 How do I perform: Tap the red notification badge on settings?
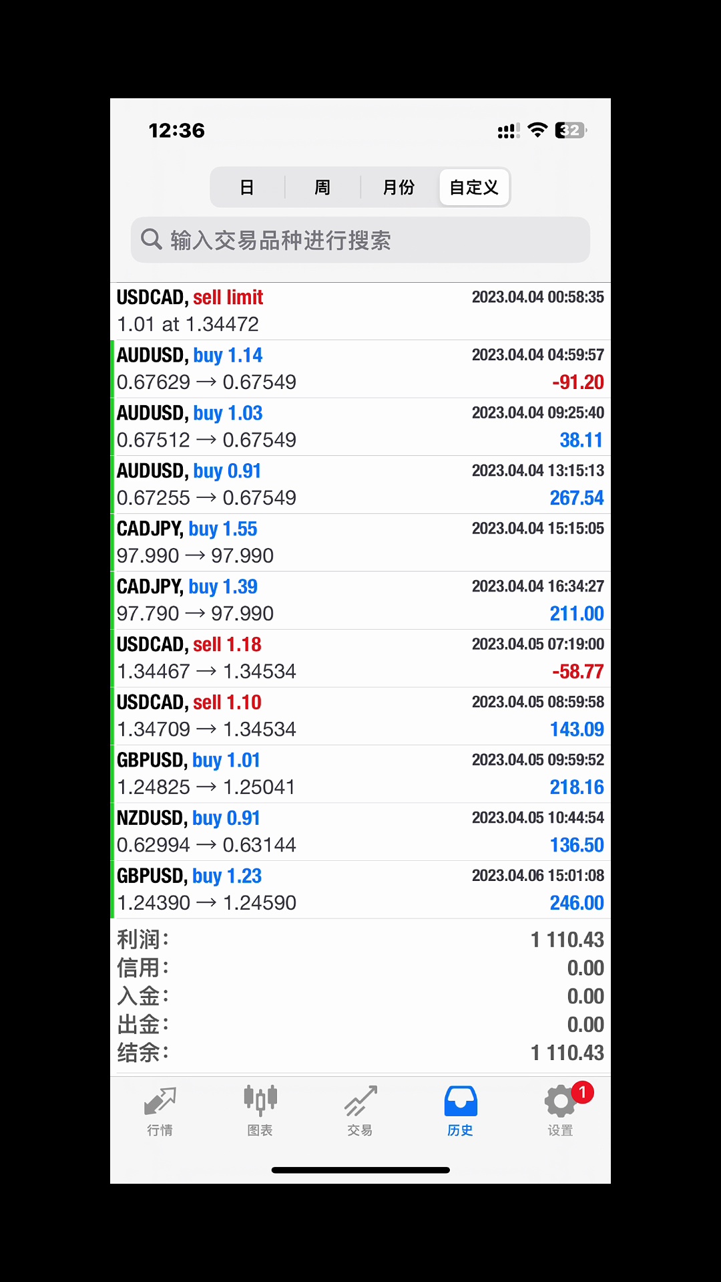(582, 1092)
